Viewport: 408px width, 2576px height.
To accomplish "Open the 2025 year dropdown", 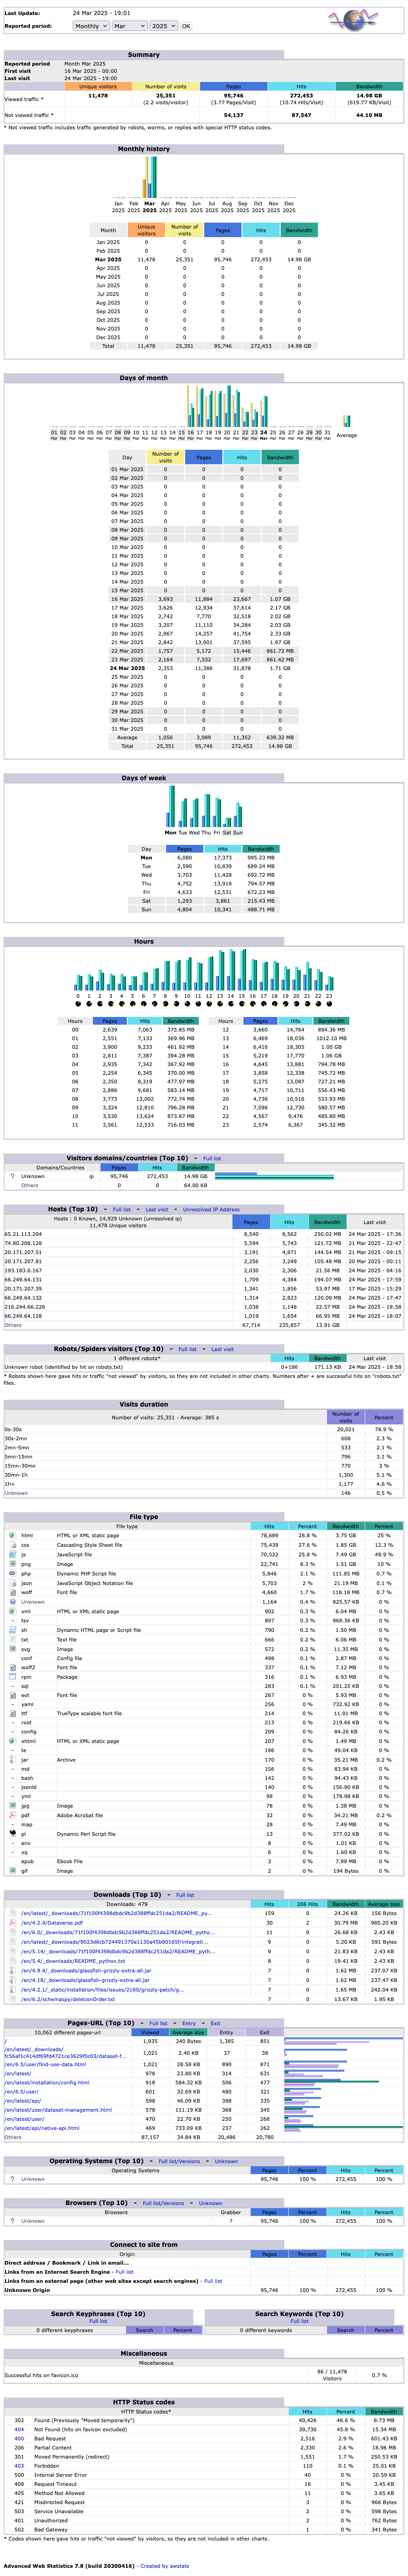I will pyautogui.click(x=162, y=26).
